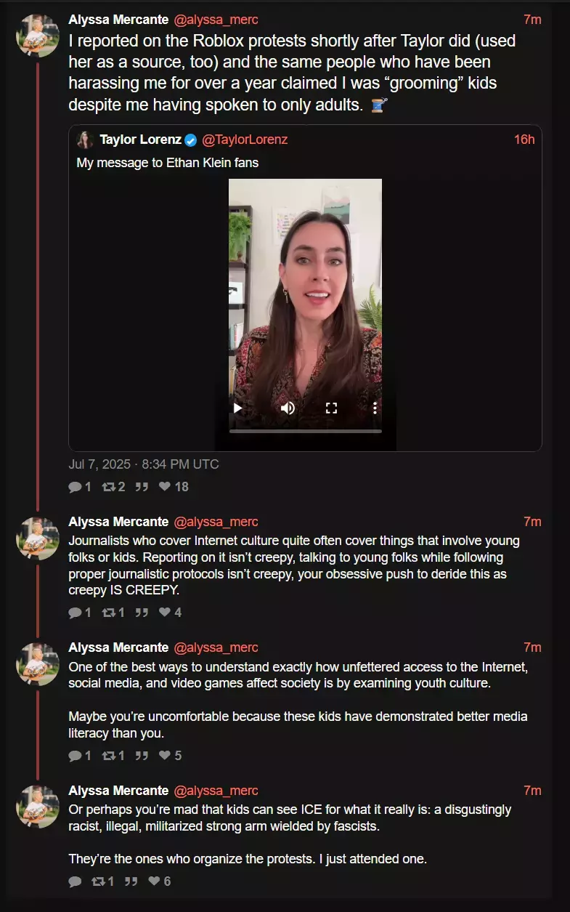
Task: Like the first post with 18 likes
Action: pos(174,487)
